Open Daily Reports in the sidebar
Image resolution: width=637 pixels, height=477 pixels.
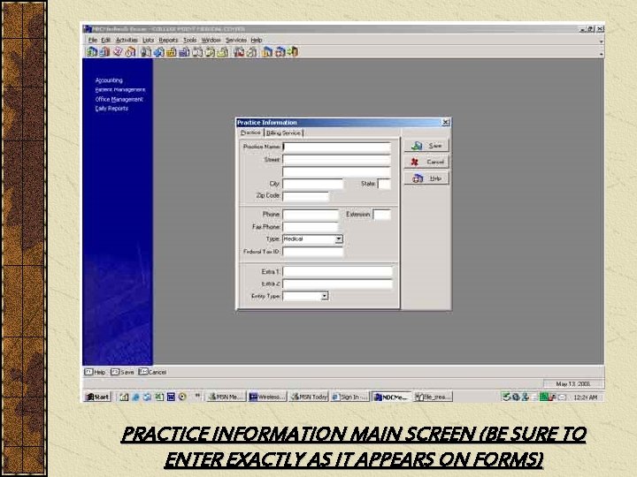click(111, 109)
